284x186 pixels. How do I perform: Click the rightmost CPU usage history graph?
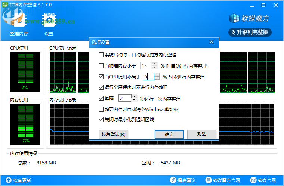click(x=262, y=72)
